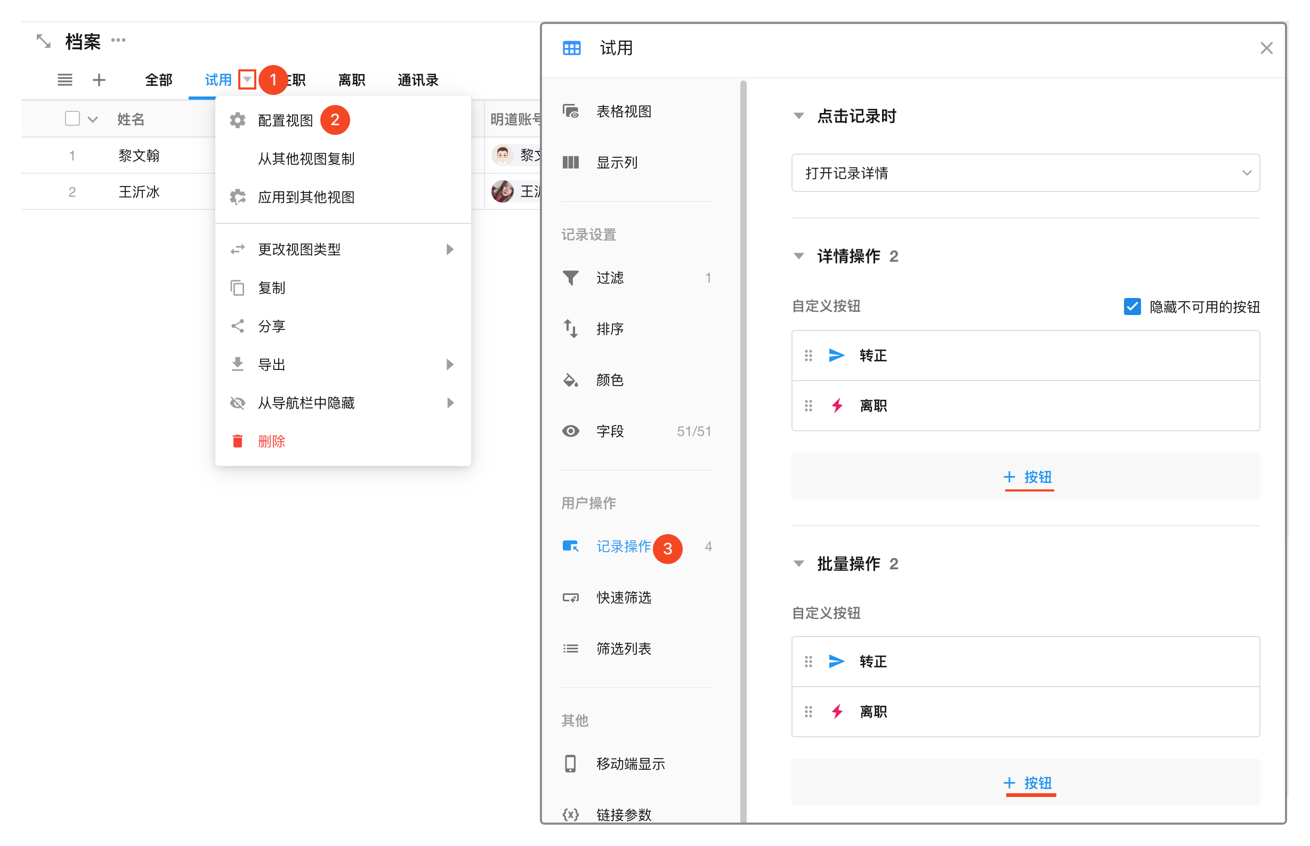Screen dimensions: 1310x846
Task: Collapse the 详情操作 section
Action: [x=799, y=256]
